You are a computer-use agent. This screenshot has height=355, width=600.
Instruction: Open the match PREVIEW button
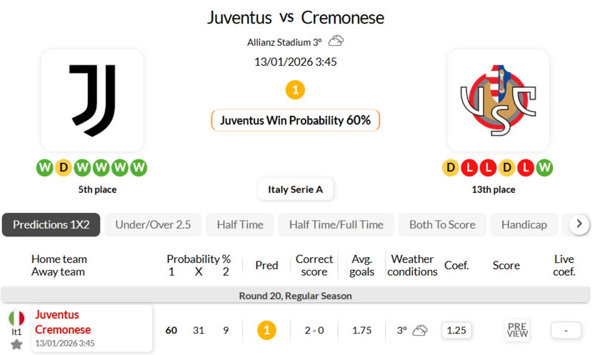517,330
